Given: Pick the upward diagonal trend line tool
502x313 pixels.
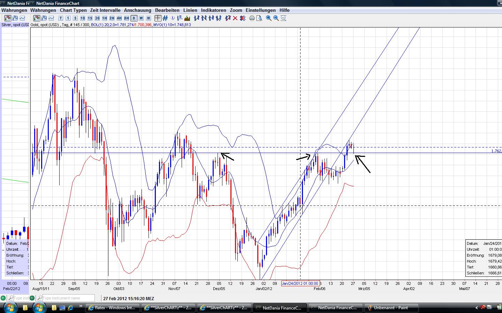Looking at the screenshot, I should (x=197, y=18).
